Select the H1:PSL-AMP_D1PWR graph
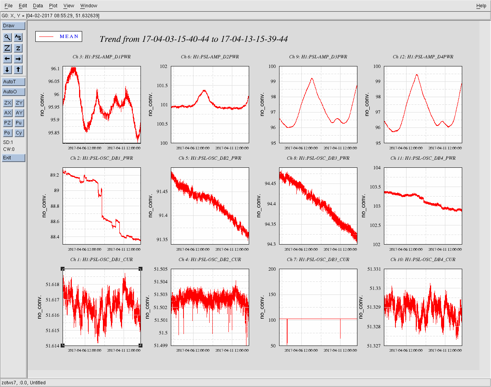Screen dimensions: 491x387 point(102,105)
